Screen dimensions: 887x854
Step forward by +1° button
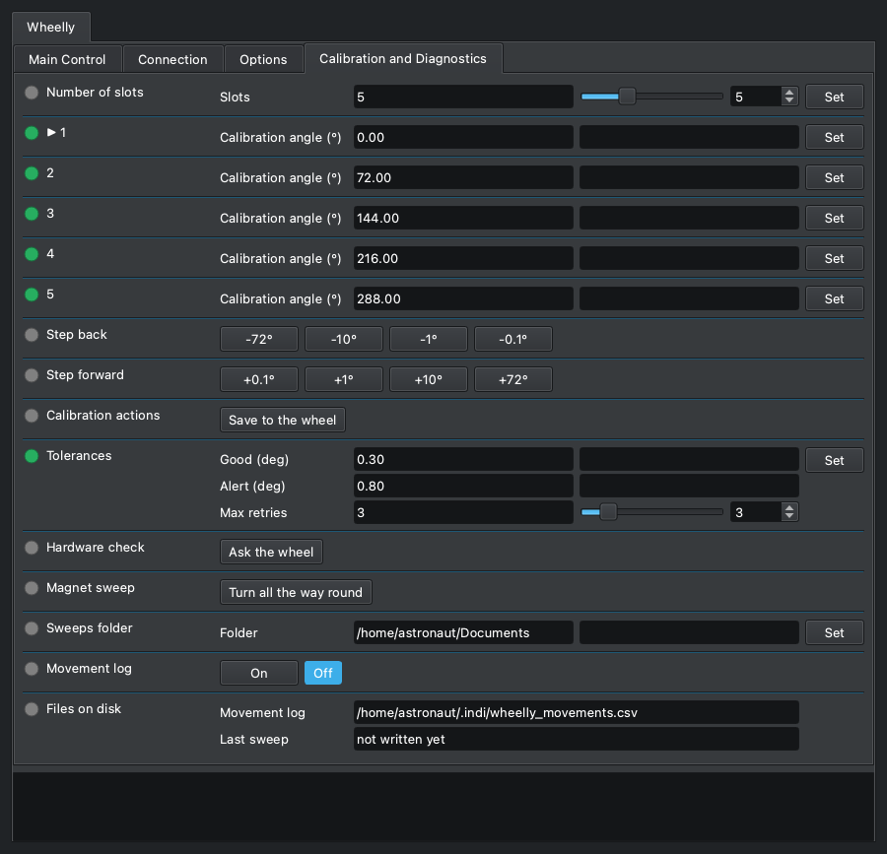click(344, 379)
